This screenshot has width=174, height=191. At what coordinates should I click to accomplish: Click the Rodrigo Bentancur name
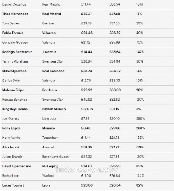pyautogui.click(x=17, y=52)
